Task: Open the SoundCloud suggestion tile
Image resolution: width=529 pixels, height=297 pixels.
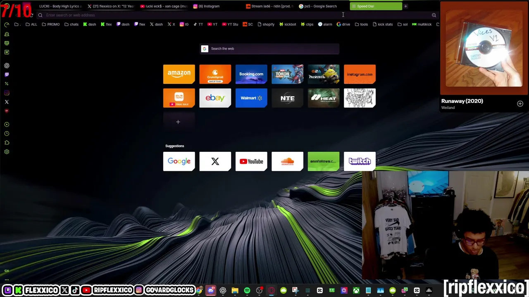Action: tap(287, 161)
